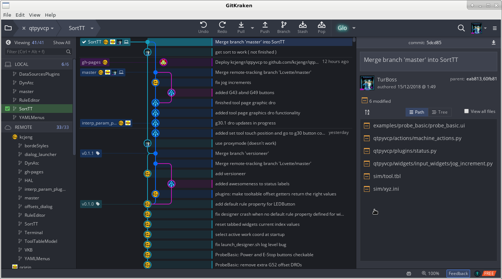The height and width of the screenshot is (279, 502).
Task: Open the Help menu
Action: [50, 15]
